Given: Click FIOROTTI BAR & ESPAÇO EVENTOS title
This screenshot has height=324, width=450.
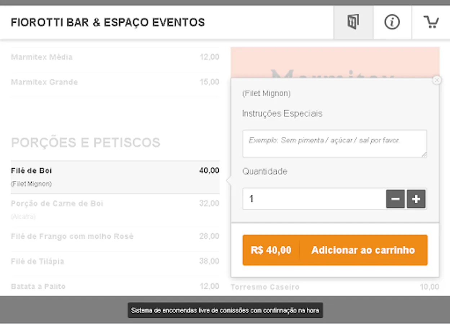Looking at the screenshot, I should pyautogui.click(x=108, y=22).
